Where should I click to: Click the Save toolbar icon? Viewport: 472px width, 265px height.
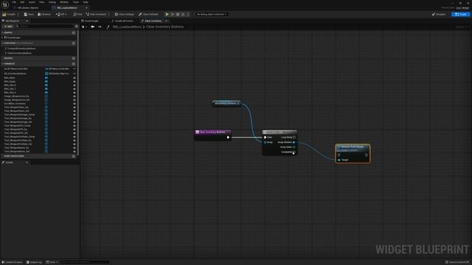click(x=29, y=15)
